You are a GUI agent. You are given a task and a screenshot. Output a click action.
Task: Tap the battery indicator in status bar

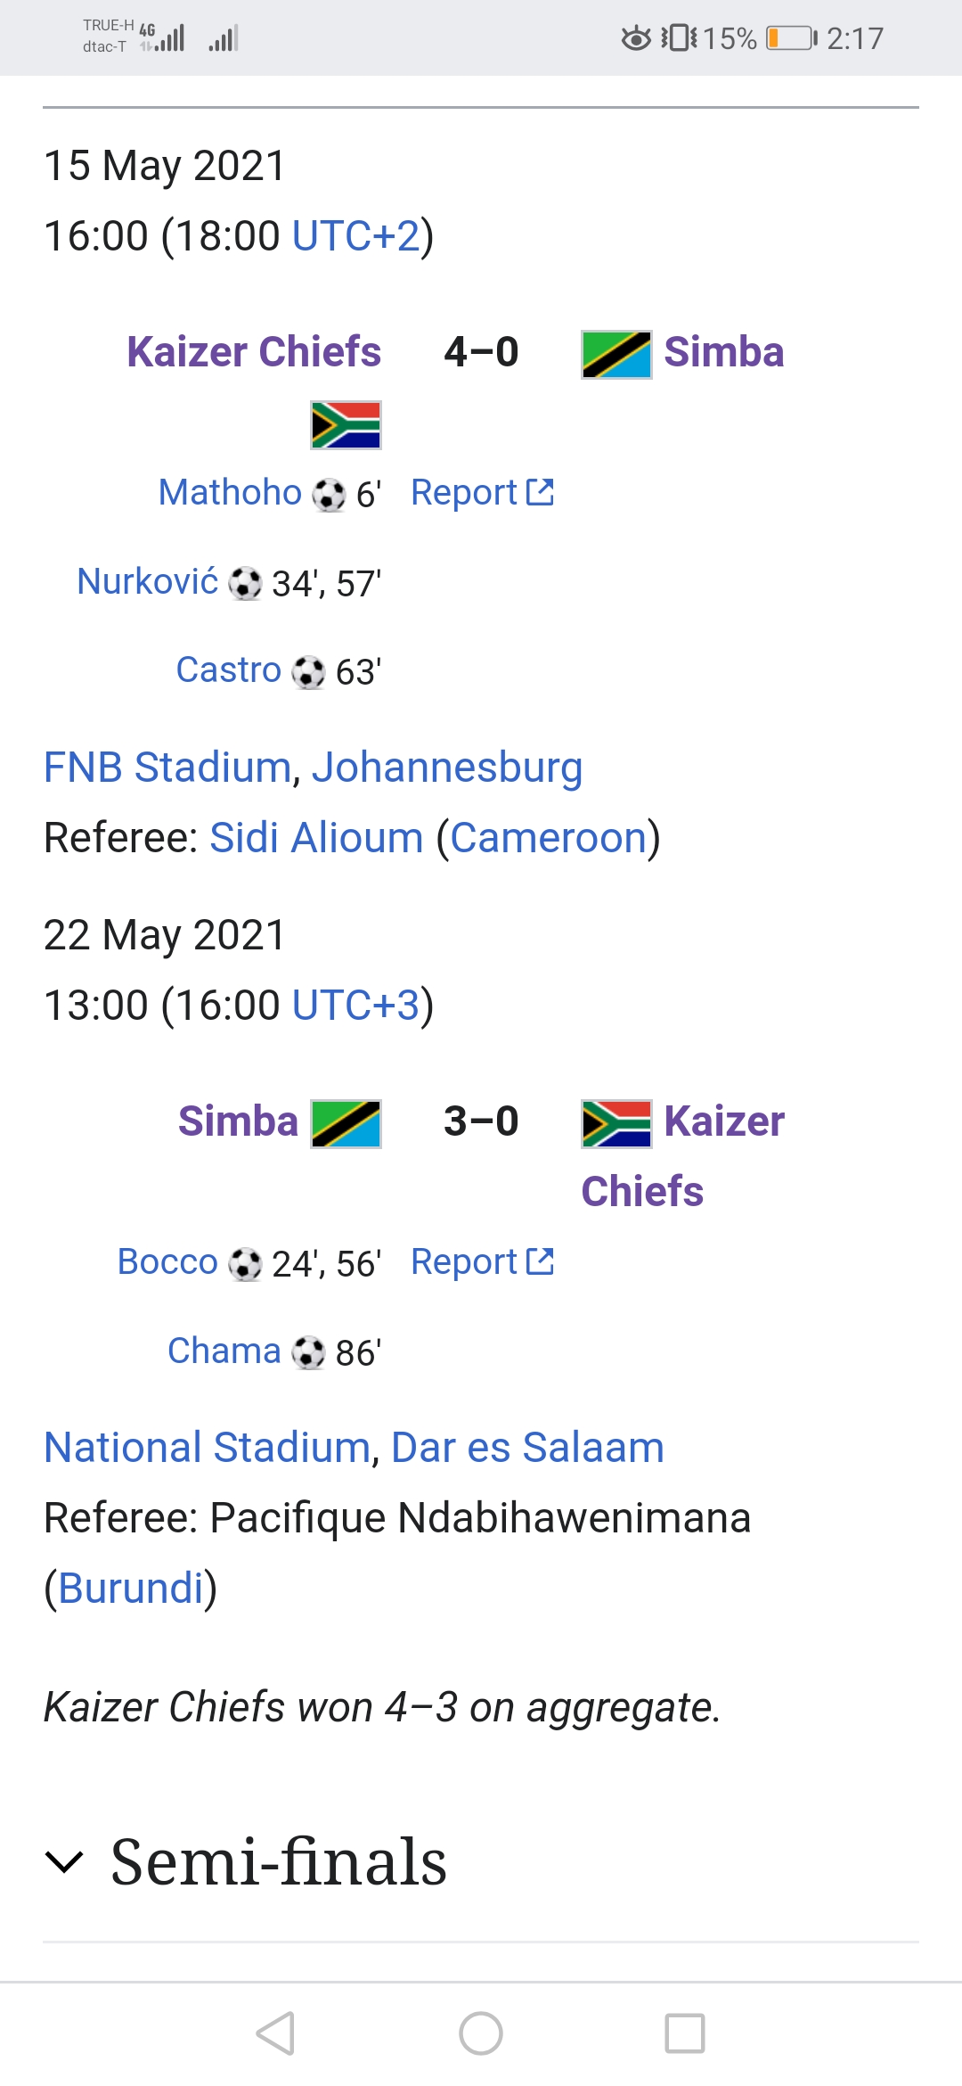point(791,38)
